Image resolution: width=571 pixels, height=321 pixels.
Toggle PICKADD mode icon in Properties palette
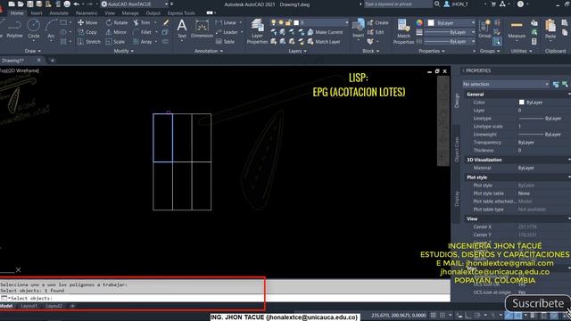click(556, 84)
